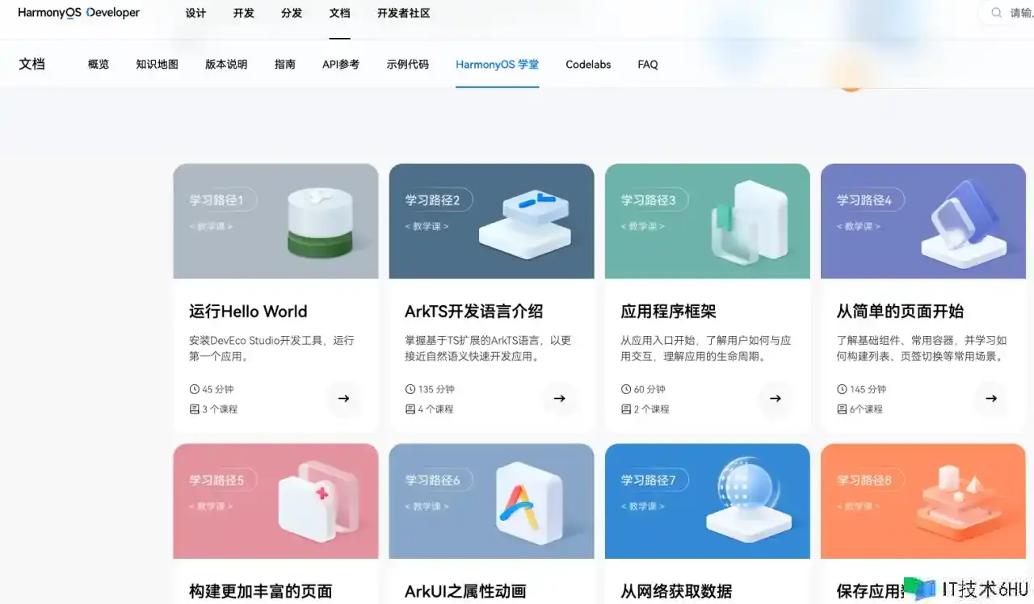Switch to the 概览 tab
Screen dimensions: 1034x604
point(99,65)
